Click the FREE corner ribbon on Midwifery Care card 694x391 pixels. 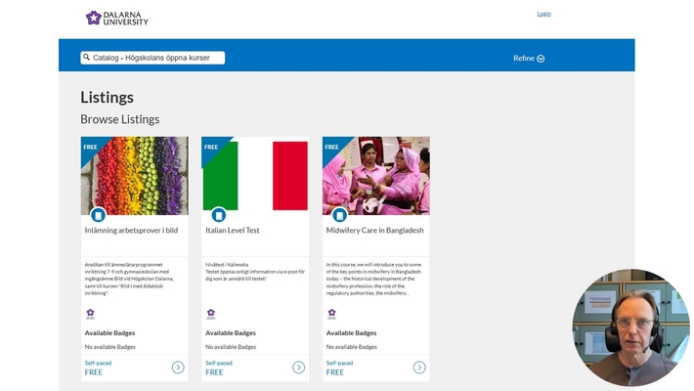(333, 148)
